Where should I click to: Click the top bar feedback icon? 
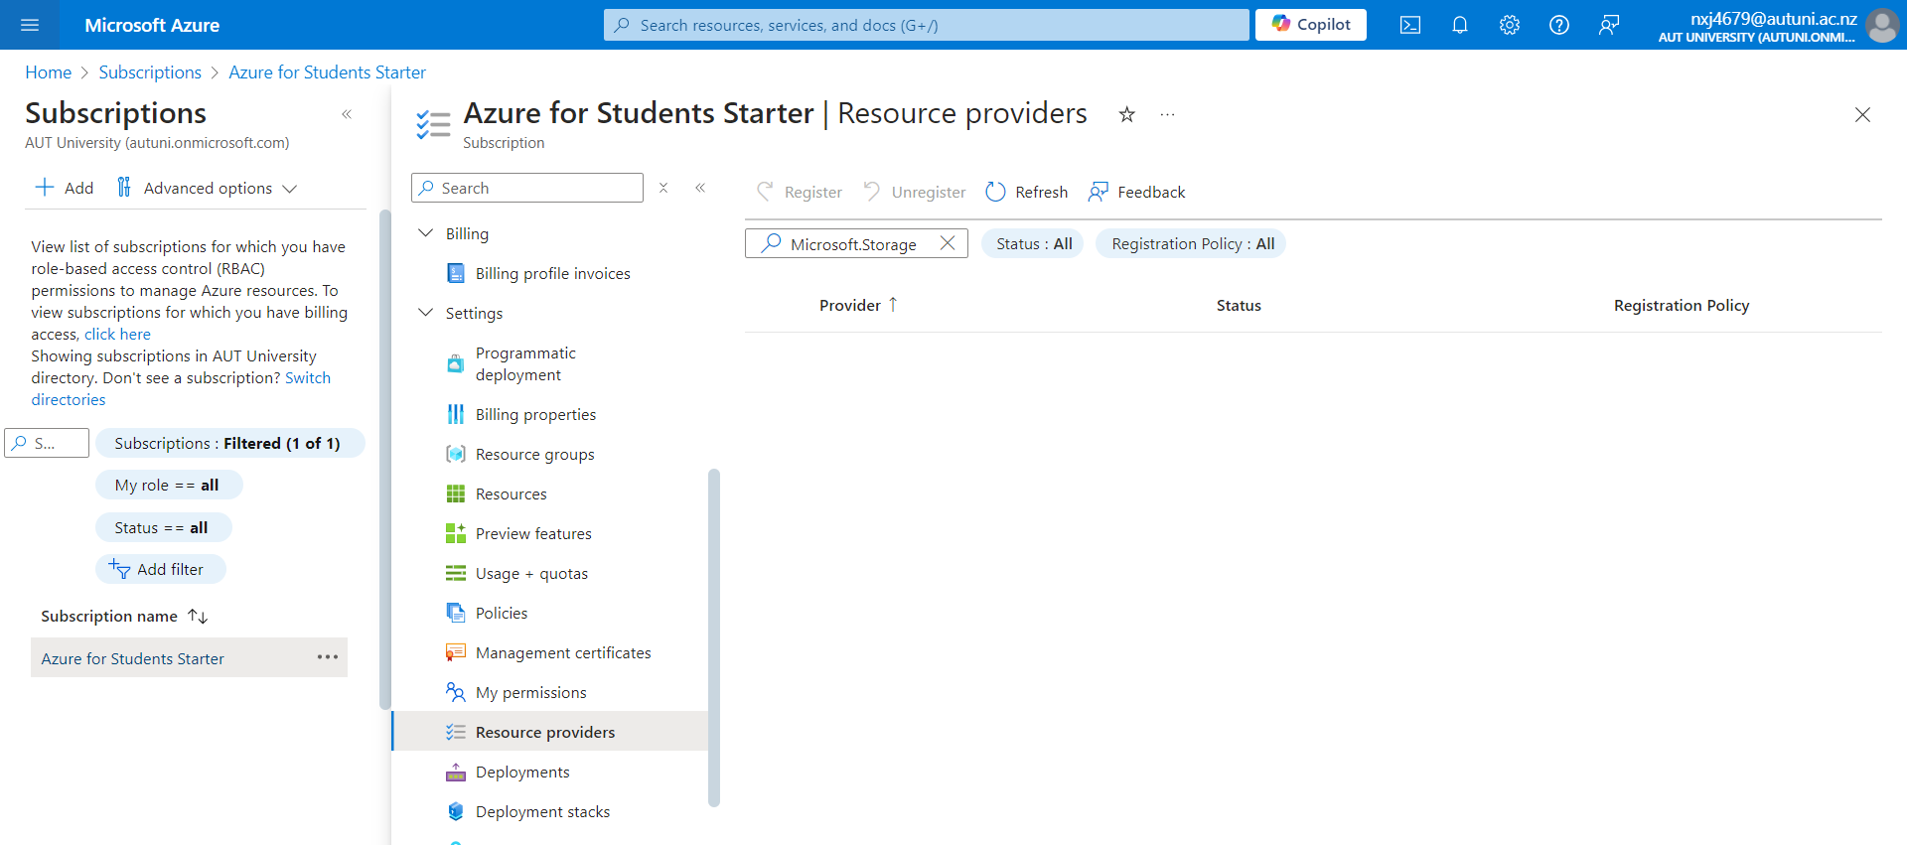click(1609, 25)
